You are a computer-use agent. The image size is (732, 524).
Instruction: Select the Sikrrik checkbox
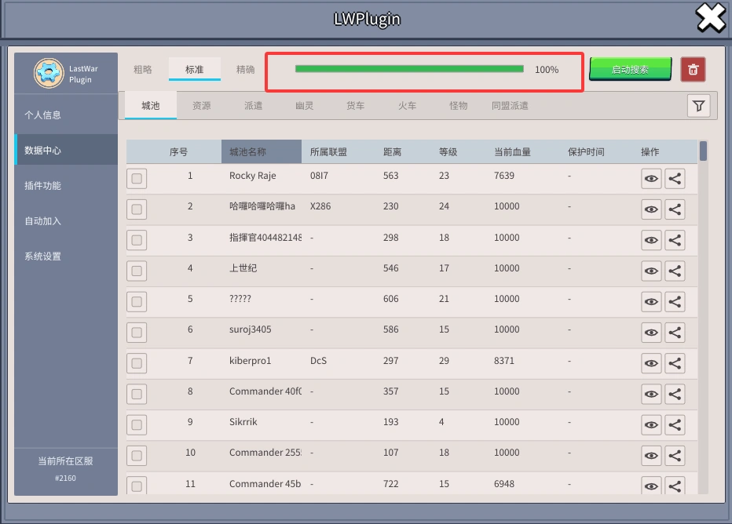(x=137, y=424)
